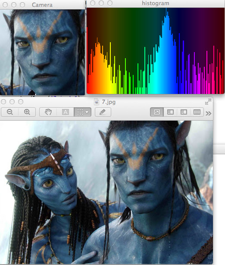
Task: Click the 7.jpg window title text
Action: [109, 102]
